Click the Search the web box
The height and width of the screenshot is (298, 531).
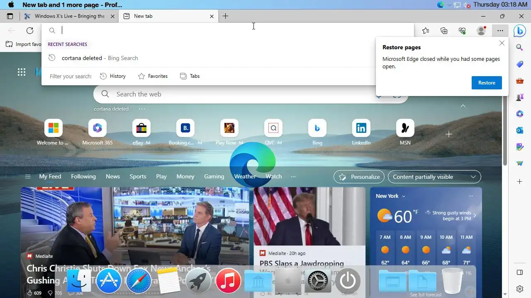(x=251, y=94)
